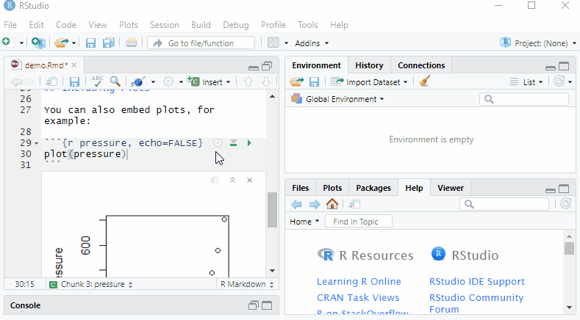Save demo.Rmd from editor toolbar

click(74, 81)
